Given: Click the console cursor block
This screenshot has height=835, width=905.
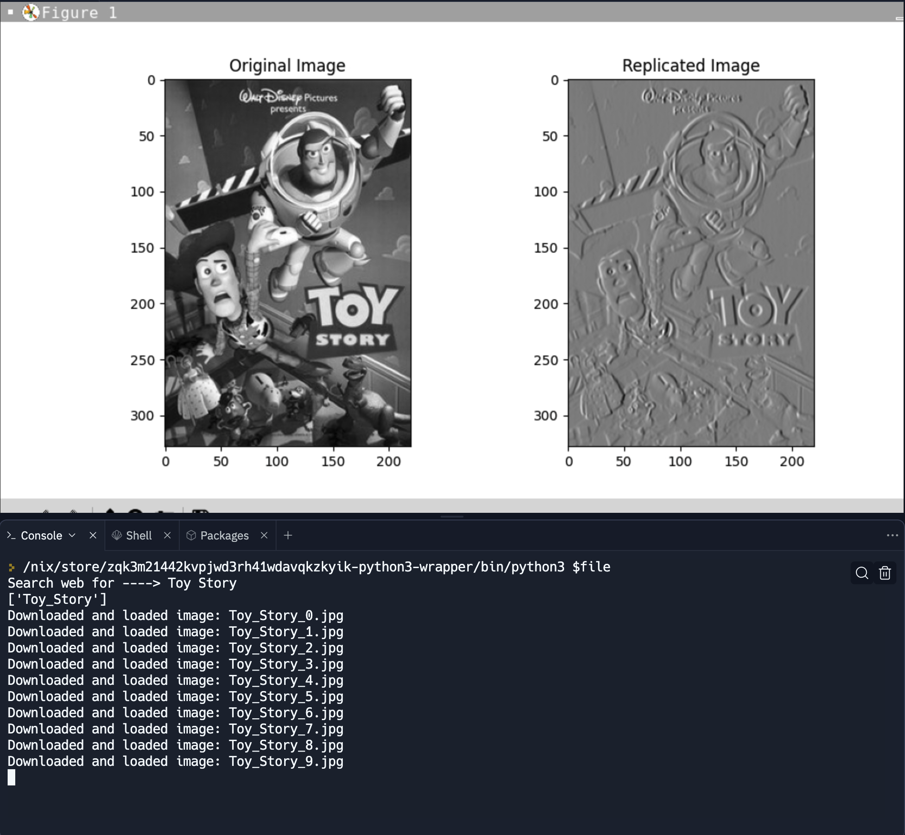Looking at the screenshot, I should click(11, 777).
